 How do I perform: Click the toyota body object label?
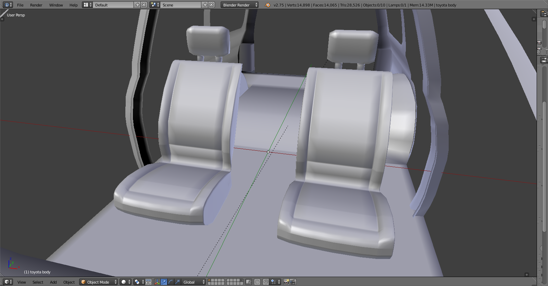click(37, 272)
